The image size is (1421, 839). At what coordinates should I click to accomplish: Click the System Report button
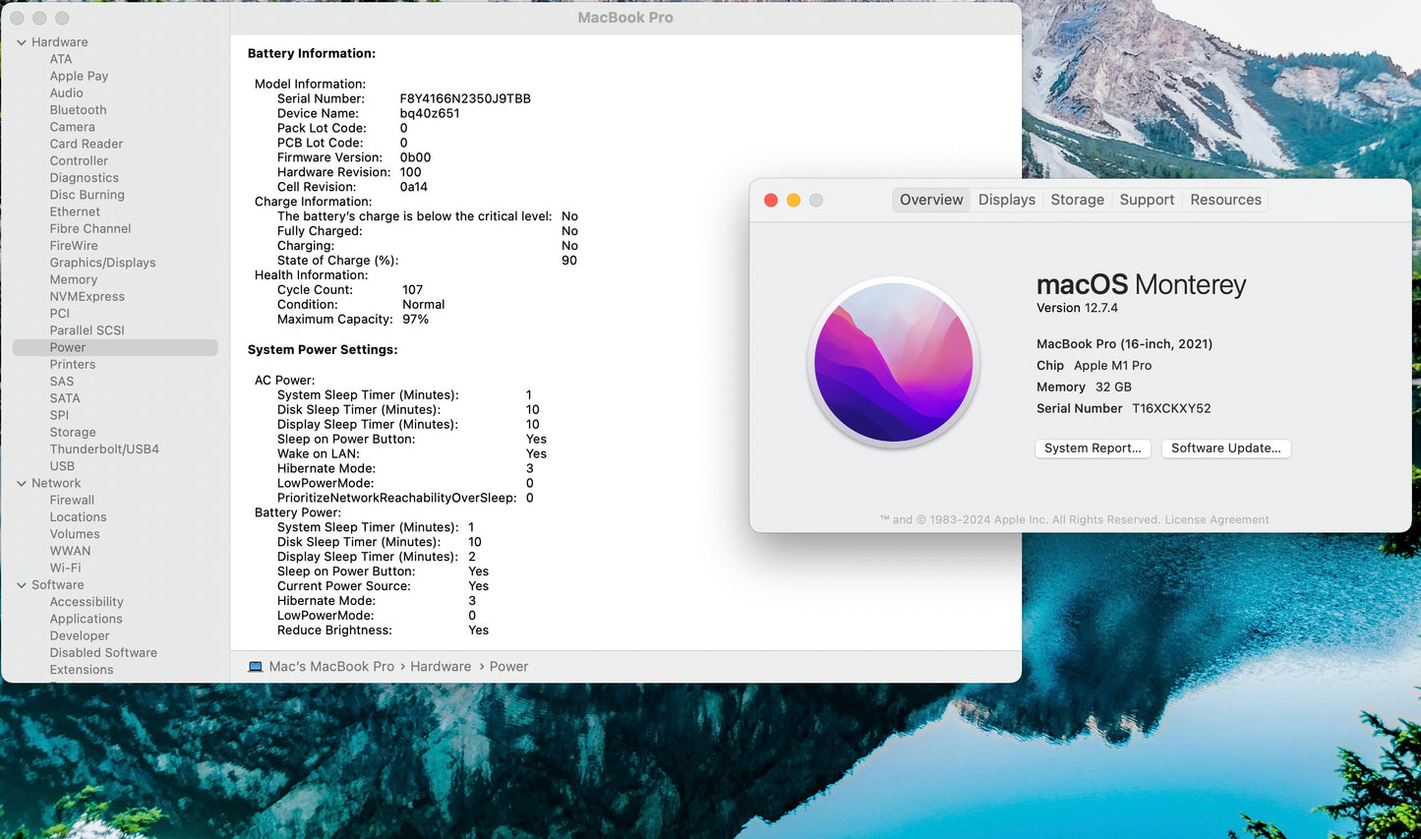point(1093,449)
